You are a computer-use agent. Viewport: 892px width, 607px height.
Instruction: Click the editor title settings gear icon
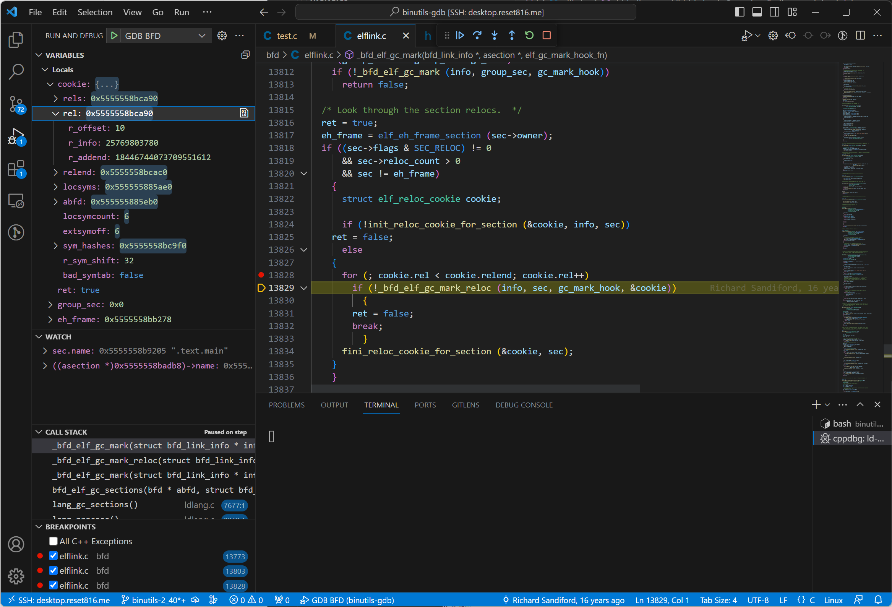tap(773, 36)
